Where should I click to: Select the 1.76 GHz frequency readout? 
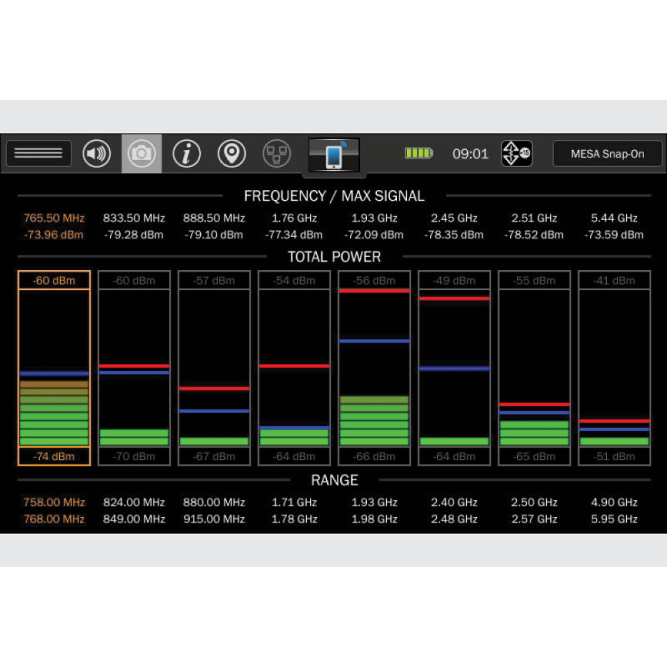point(294,218)
